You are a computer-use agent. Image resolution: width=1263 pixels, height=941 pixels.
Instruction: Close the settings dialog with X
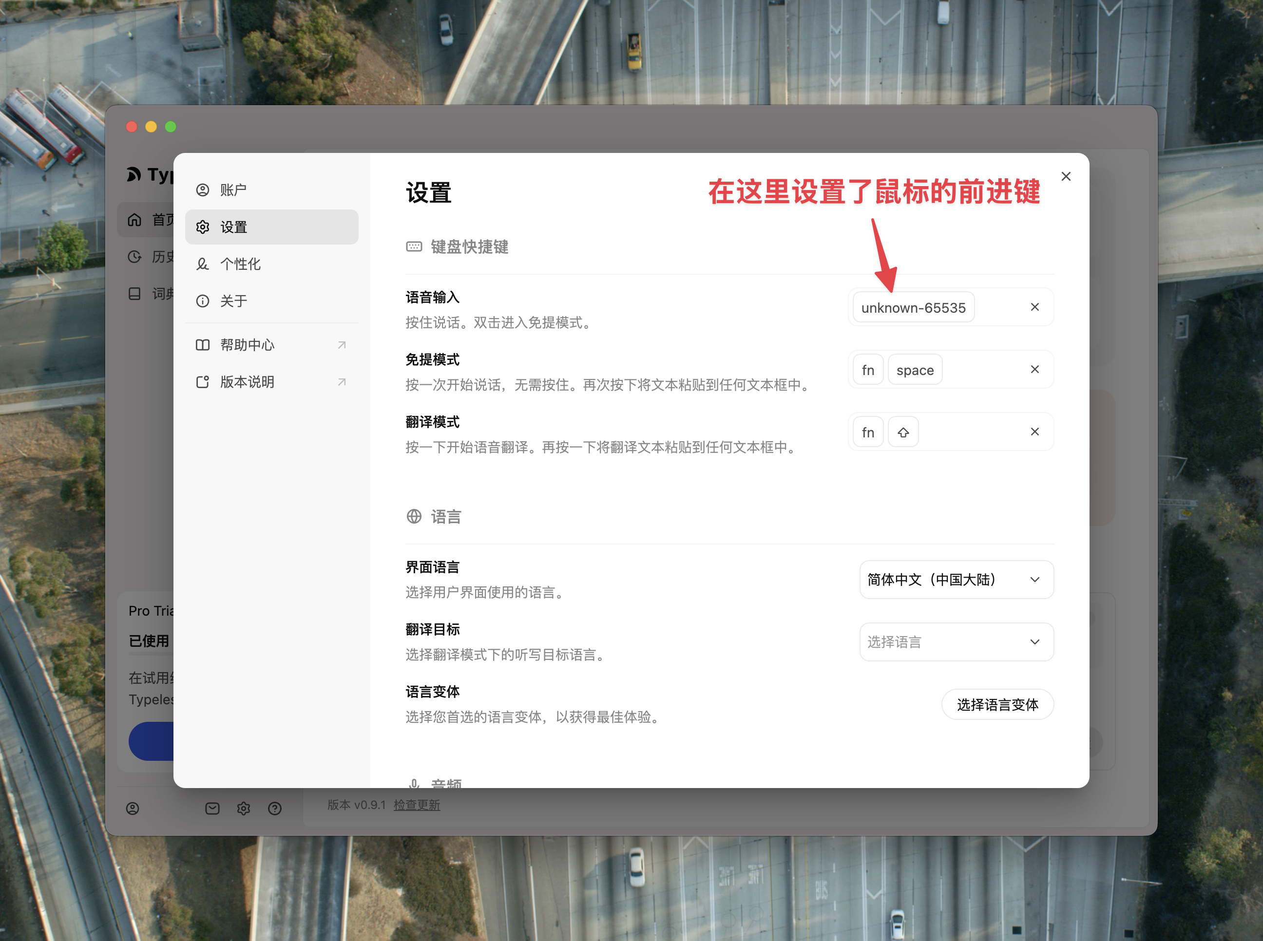coord(1065,177)
